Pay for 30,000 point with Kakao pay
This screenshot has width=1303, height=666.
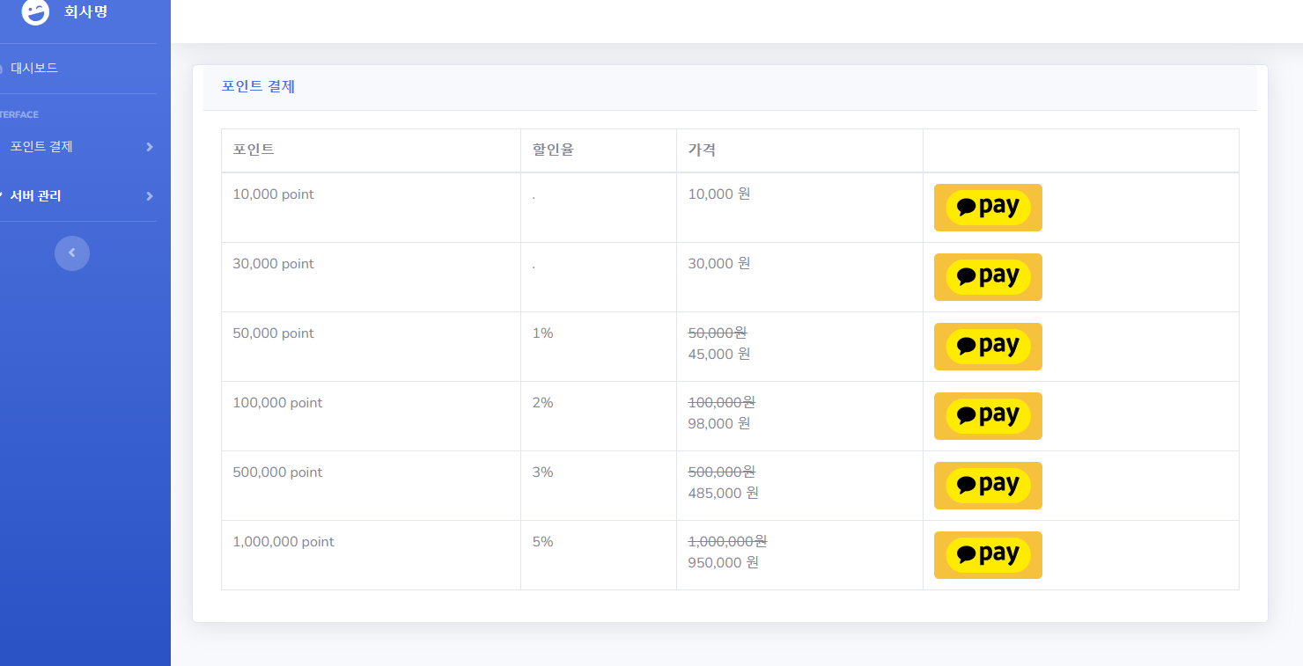988,277
